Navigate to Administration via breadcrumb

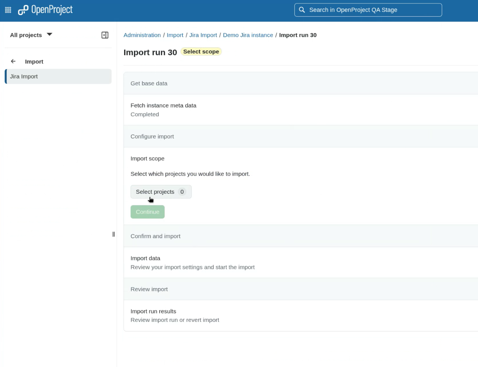tap(142, 35)
